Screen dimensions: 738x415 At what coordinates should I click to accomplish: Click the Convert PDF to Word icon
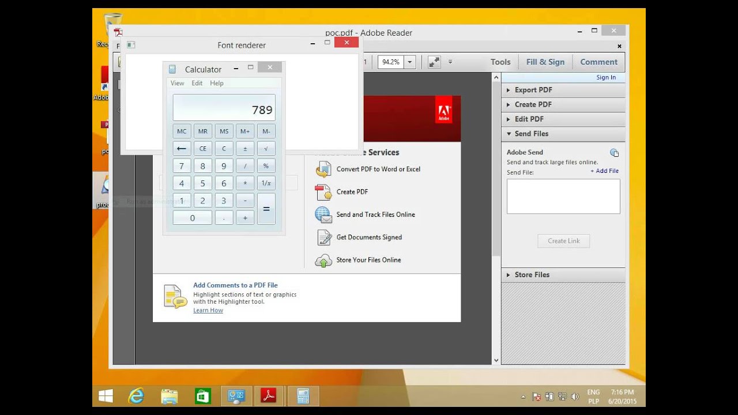[323, 169]
